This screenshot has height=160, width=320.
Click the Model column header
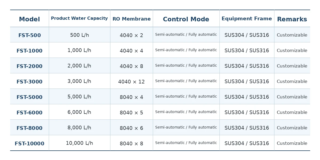coord(29,19)
